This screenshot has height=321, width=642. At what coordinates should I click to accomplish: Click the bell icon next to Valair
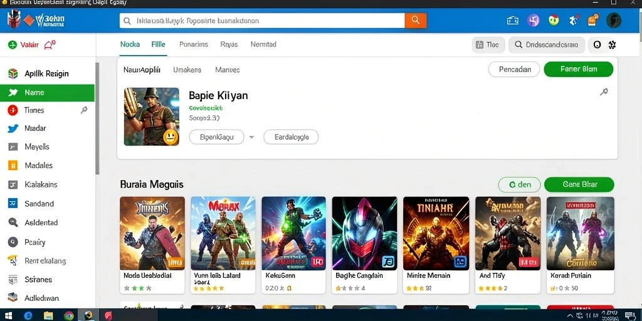point(50,45)
